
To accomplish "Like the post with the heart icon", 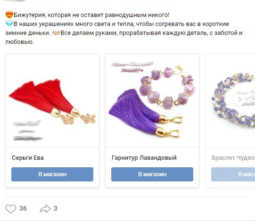I will pos(11,209).
